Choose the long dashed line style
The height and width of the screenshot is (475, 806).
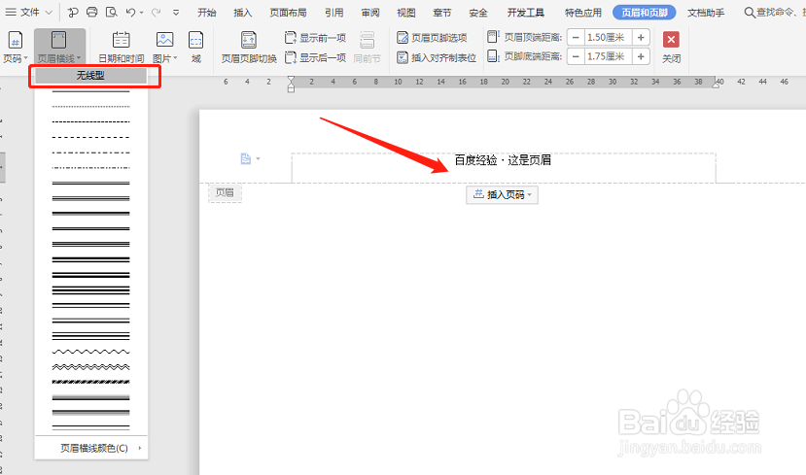[x=90, y=137]
